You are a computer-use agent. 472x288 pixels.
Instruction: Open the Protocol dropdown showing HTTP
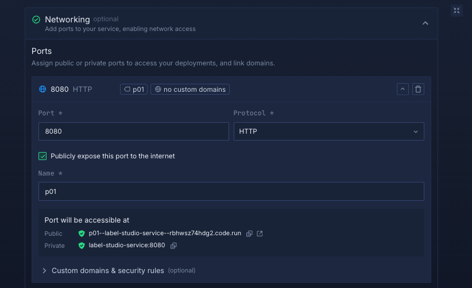pyautogui.click(x=328, y=131)
